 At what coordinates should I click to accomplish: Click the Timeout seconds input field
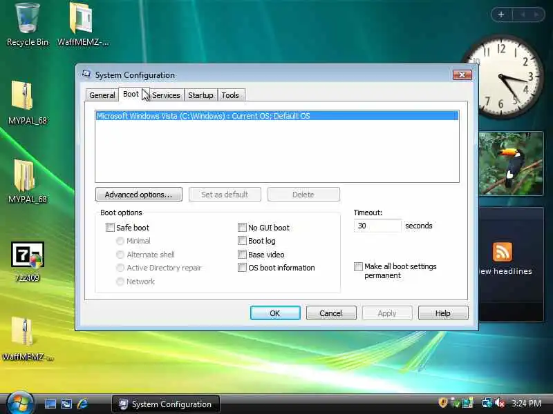pos(377,226)
